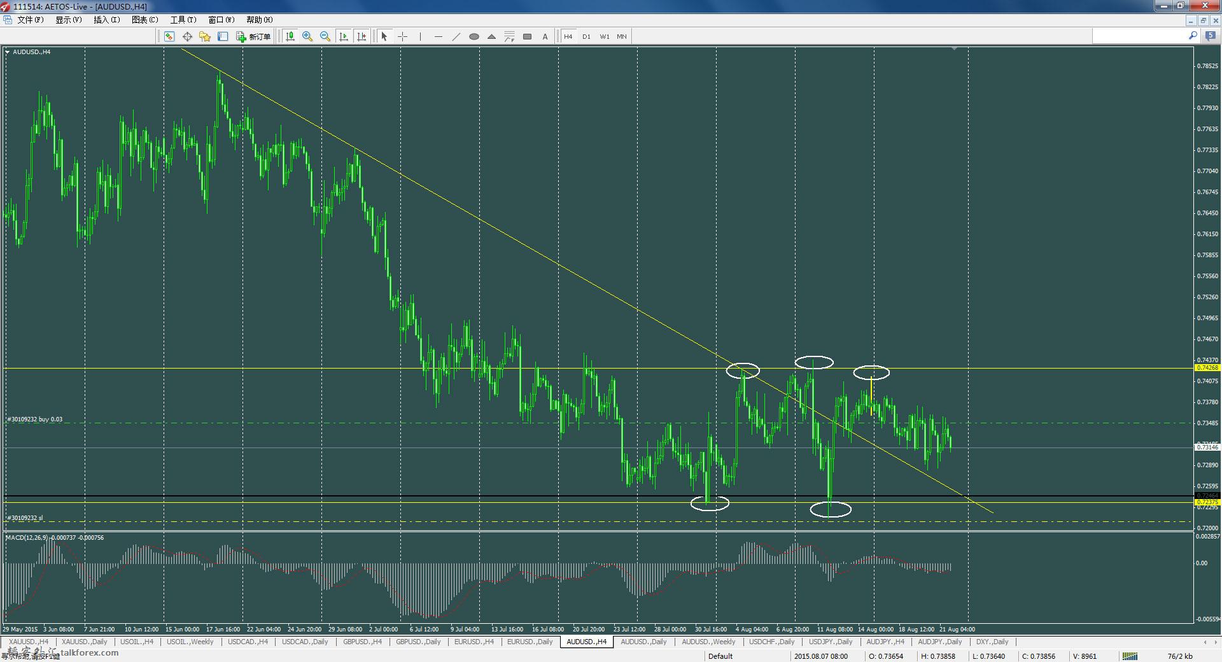This screenshot has height=662, width=1222.
Task: Select the Fibonacci retracement tool
Action: [509, 36]
